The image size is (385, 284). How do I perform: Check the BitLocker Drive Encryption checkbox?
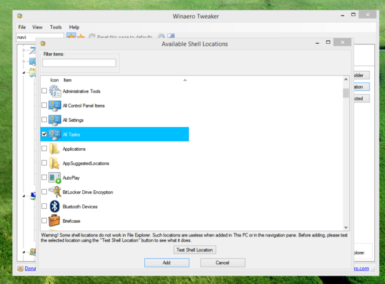[44, 192]
